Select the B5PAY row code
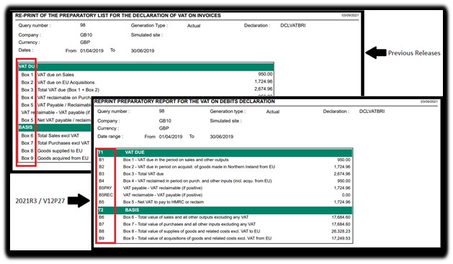Screen dimensions: 453x264 pos(105,188)
